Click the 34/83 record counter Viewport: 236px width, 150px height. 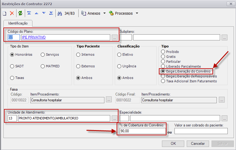click(69, 13)
